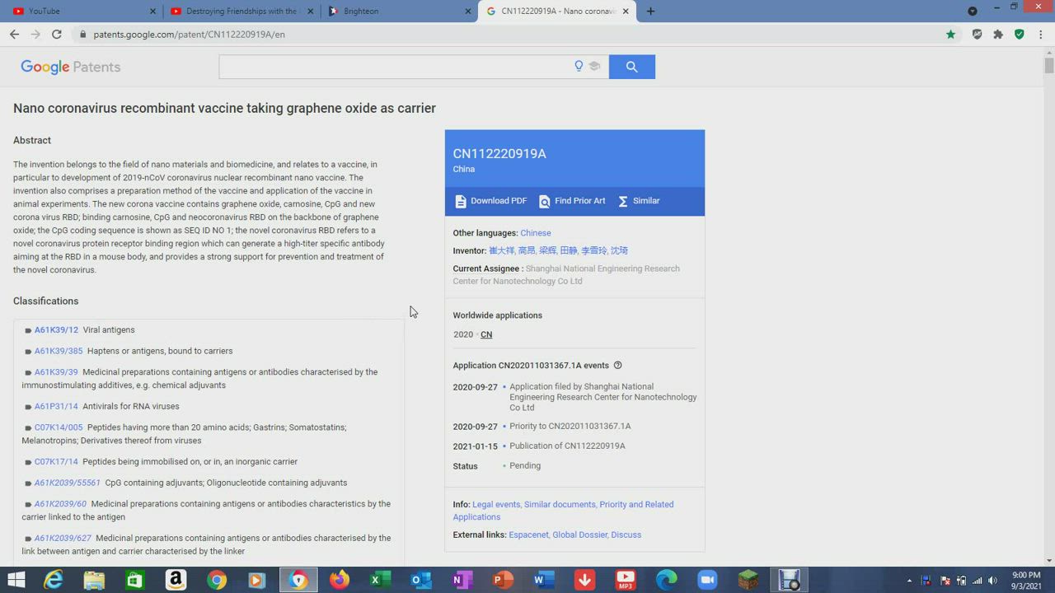Viewport: 1055px width, 593px height.
Task: Click the lightbulb icon in search bar
Action: (x=579, y=67)
